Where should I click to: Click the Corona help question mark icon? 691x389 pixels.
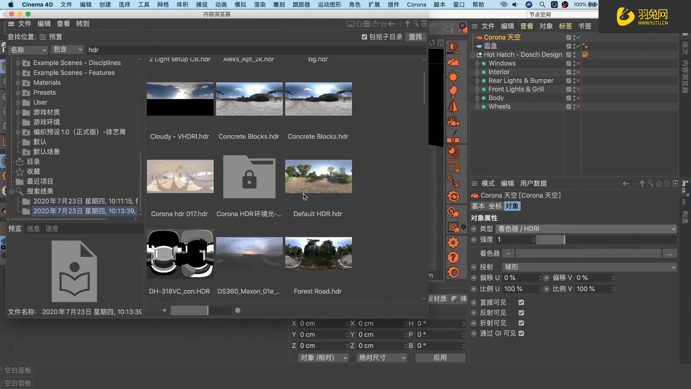453,258
